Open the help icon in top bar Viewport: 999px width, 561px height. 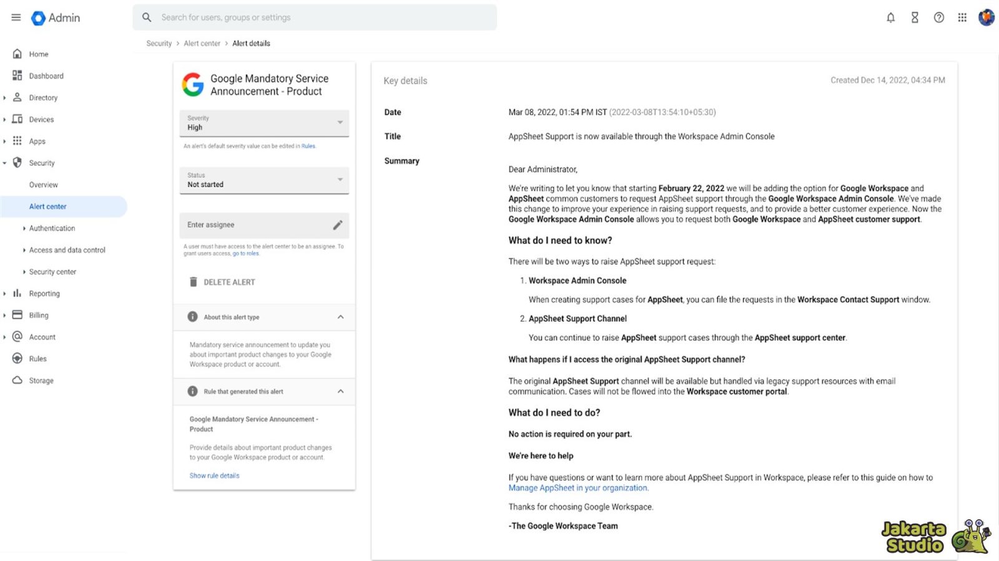(938, 17)
